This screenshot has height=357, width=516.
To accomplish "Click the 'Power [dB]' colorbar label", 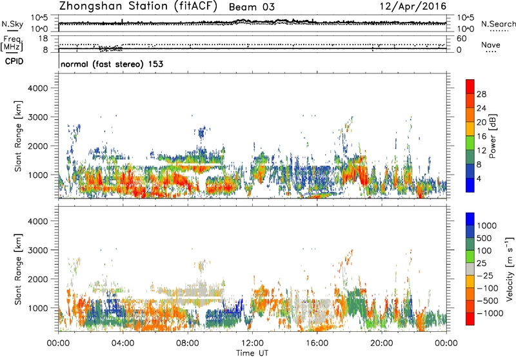I will tap(493, 136).
